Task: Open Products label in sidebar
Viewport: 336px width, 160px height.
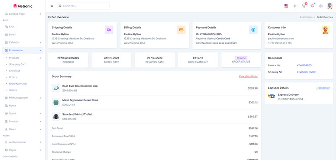Action: (14, 58)
